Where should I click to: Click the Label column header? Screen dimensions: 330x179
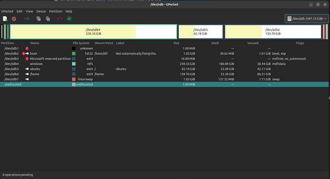pos(120,43)
